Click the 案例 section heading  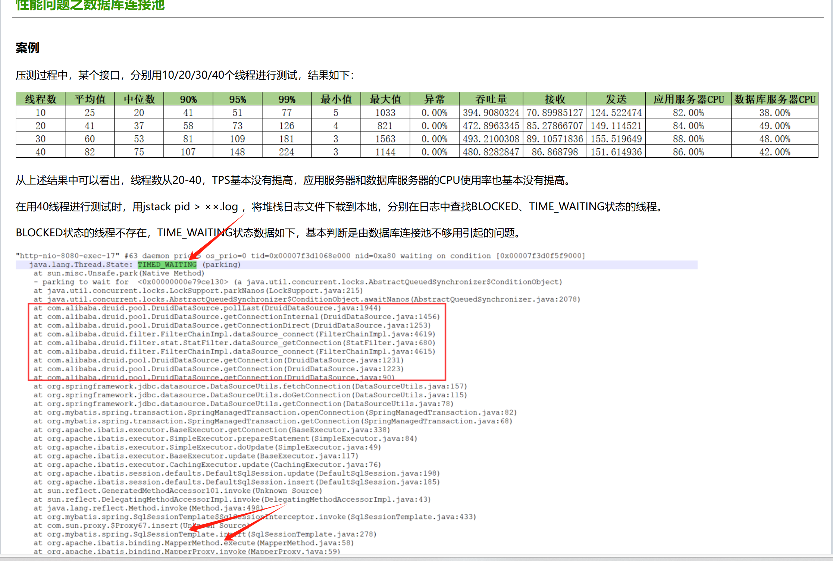pyautogui.click(x=27, y=48)
